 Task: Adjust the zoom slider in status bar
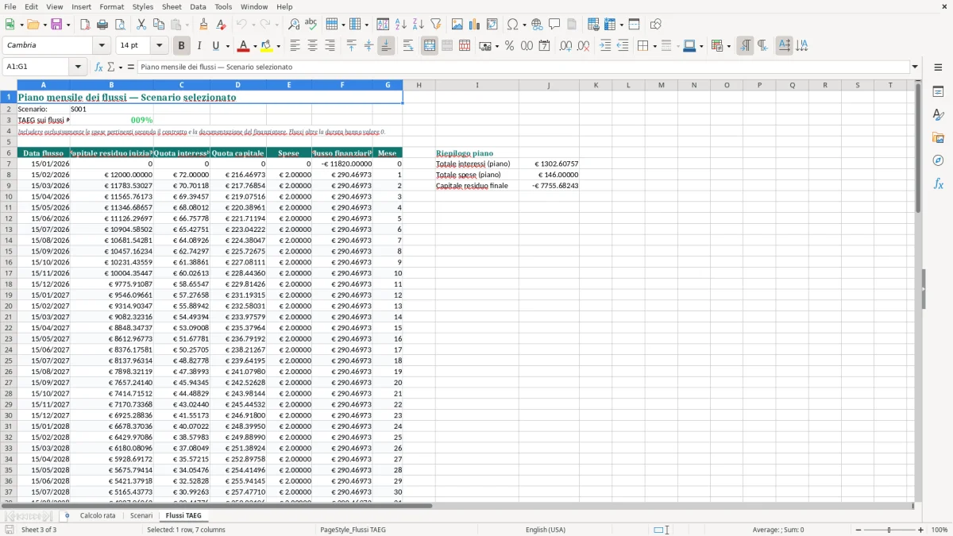[x=889, y=530]
